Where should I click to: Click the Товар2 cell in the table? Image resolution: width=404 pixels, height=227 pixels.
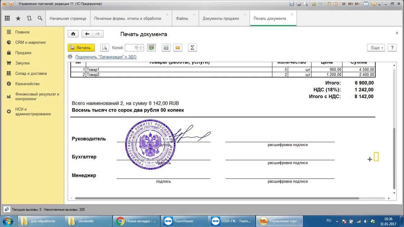pos(179,75)
